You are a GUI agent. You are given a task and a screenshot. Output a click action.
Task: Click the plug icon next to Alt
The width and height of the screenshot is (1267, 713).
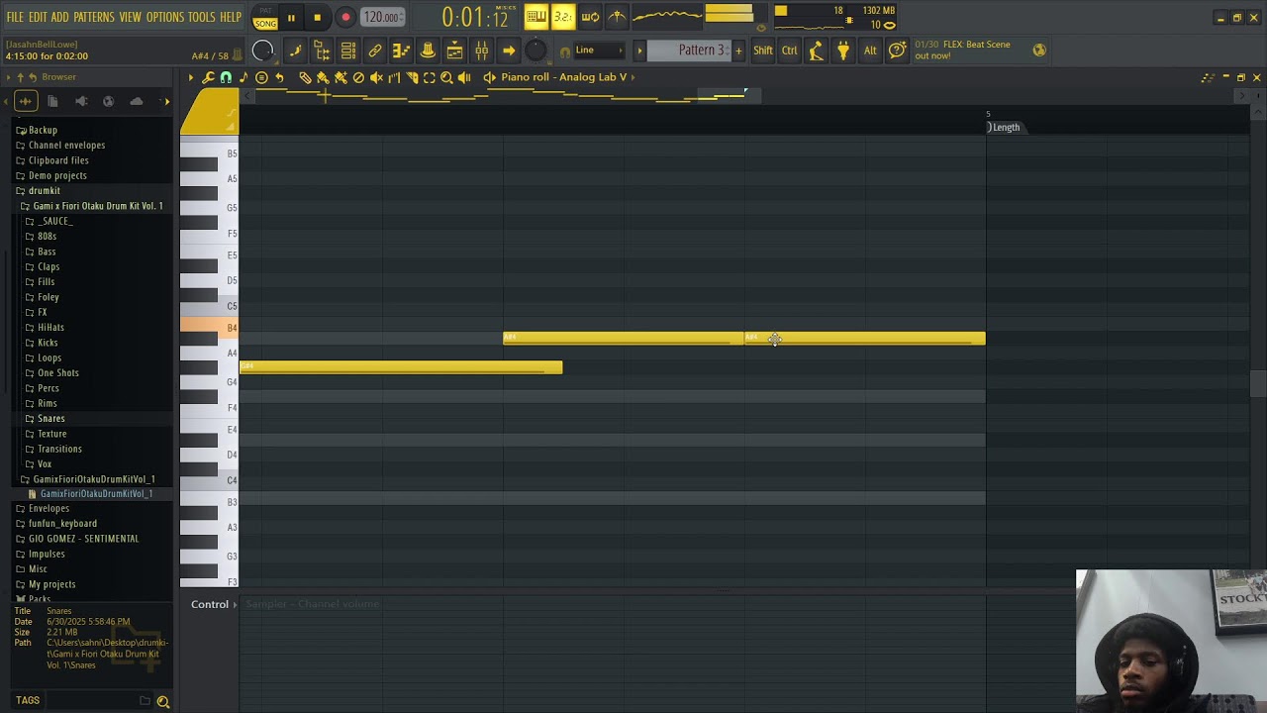tap(843, 51)
